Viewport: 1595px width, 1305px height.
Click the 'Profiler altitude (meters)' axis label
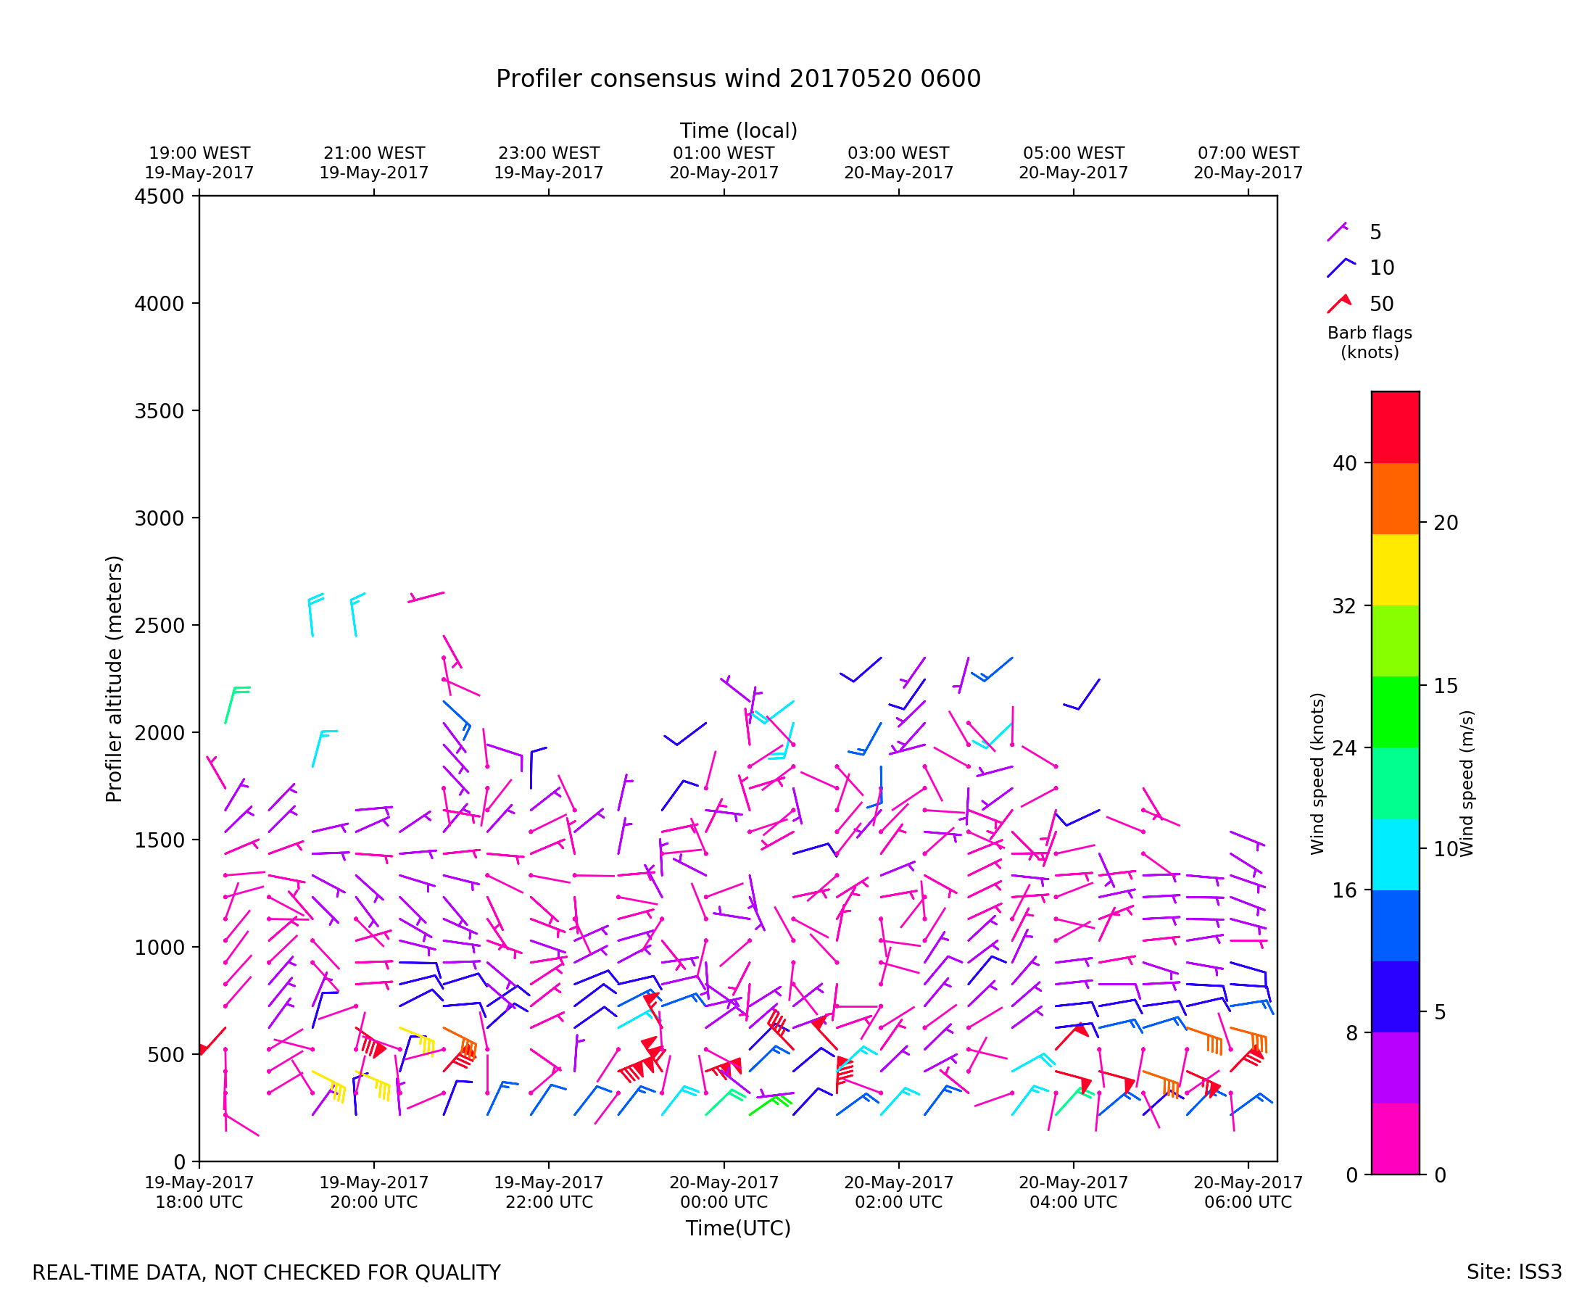point(114,679)
